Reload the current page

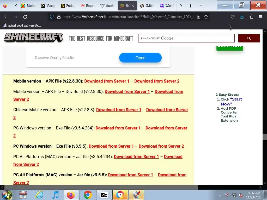[25, 17]
